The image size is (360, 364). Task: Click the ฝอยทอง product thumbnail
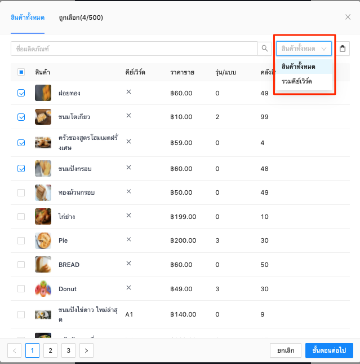point(43,93)
